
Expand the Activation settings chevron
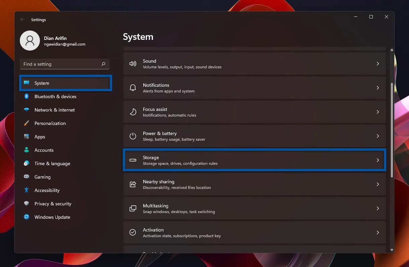(x=378, y=232)
